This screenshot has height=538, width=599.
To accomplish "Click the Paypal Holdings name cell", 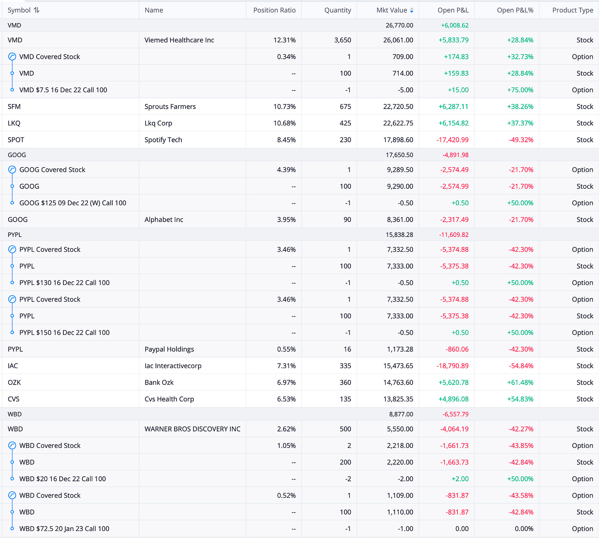I will click(x=169, y=349).
